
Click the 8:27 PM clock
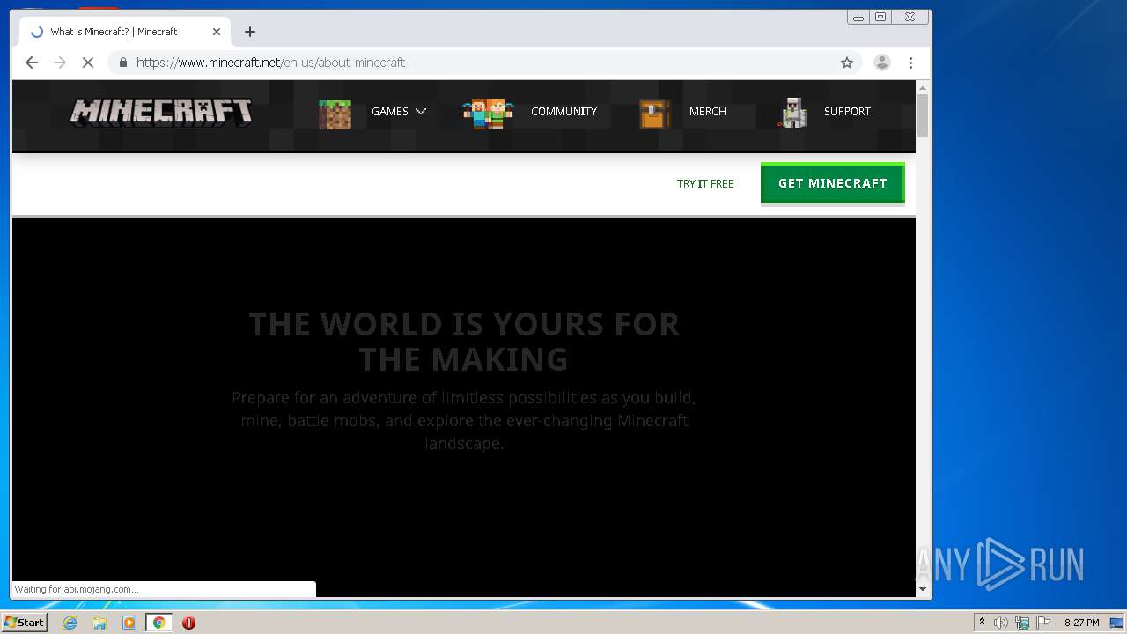pyautogui.click(x=1081, y=623)
